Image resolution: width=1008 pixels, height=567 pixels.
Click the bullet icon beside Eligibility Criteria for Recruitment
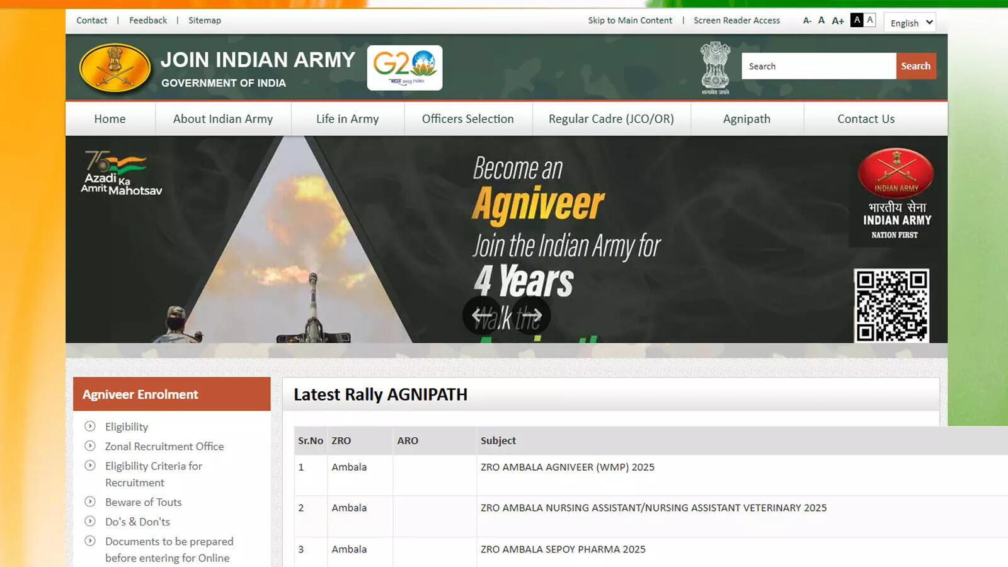point(90,466)
